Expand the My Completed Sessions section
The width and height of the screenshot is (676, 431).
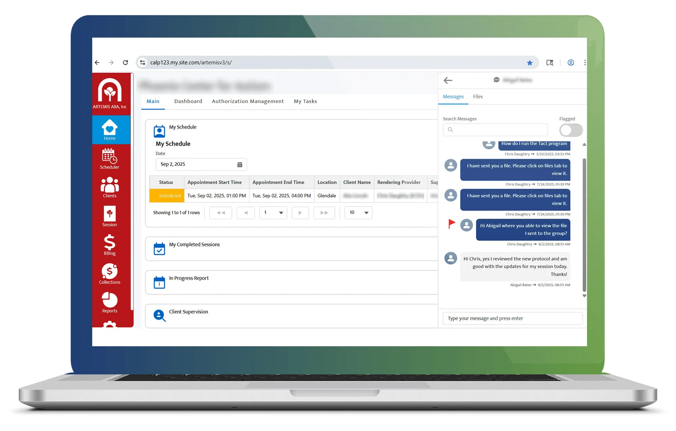pyautogui.click(x=194, y=245)
